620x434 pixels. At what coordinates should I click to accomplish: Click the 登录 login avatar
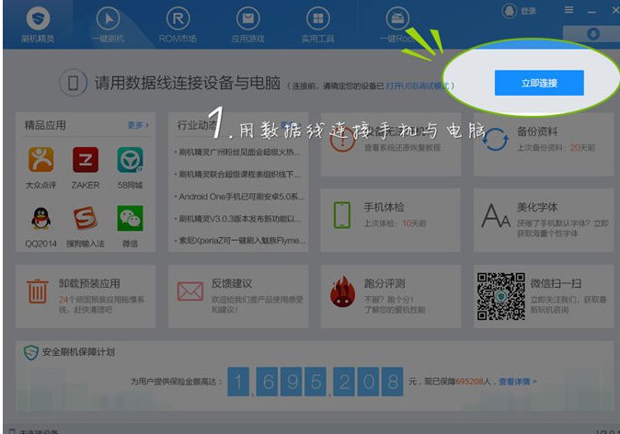[x=510, y=11]
